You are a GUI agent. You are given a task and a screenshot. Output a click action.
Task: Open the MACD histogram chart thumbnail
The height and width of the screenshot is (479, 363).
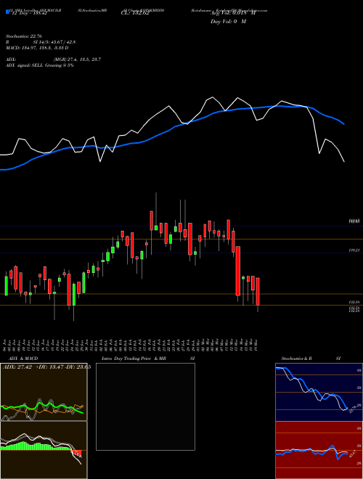[x=44, y=450]
